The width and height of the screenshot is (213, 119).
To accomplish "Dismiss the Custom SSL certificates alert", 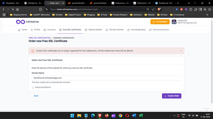I will [181, 51].
